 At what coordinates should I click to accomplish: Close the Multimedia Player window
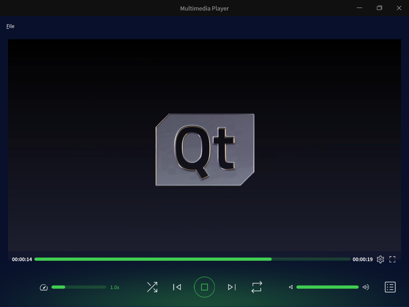click(x=399, y=8)
